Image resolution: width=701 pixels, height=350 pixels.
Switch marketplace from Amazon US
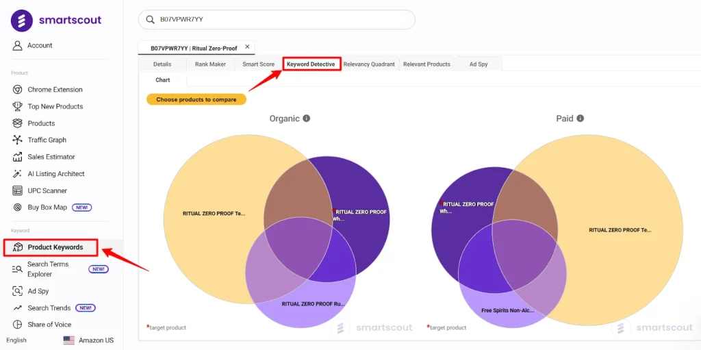point(96,340)
